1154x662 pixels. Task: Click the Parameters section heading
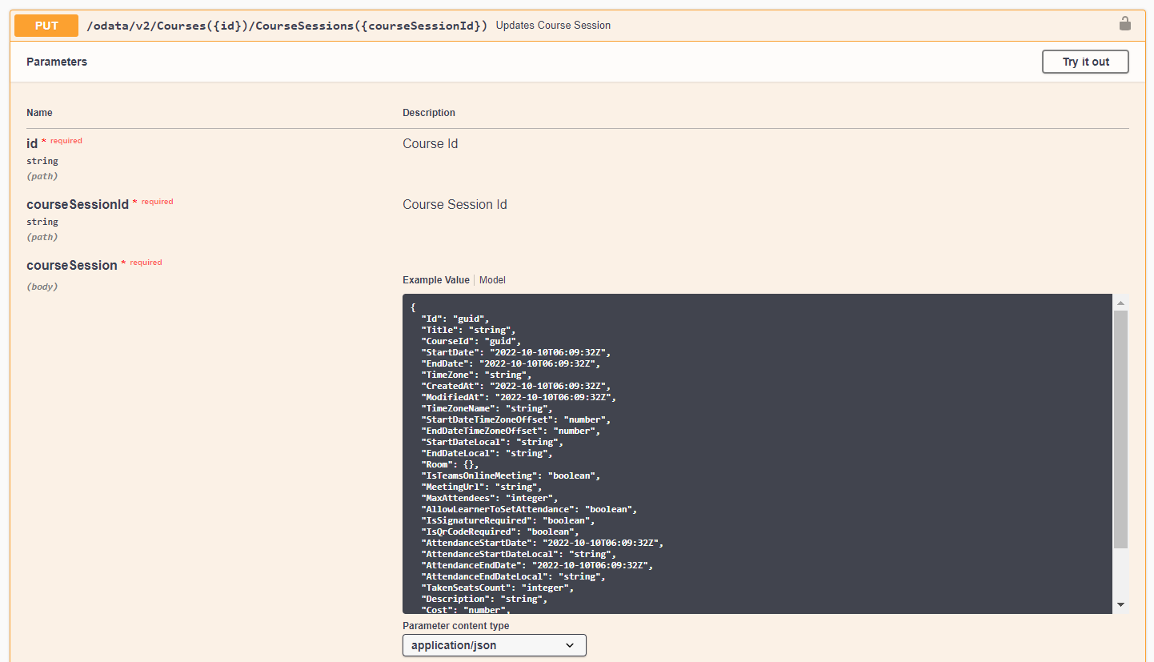pos(57,62)
